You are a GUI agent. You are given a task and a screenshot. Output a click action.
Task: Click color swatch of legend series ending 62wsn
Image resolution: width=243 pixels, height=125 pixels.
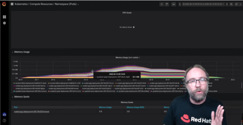point(14,91)
